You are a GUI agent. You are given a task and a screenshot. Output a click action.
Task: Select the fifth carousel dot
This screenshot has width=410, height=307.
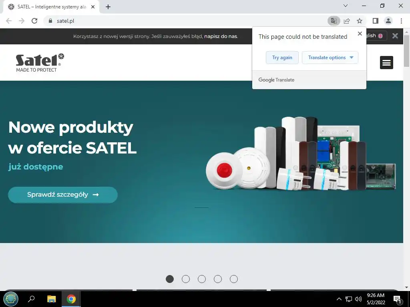tap(234, 279)
